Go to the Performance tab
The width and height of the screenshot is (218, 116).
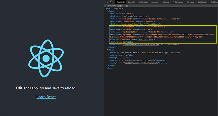(178, 2)
